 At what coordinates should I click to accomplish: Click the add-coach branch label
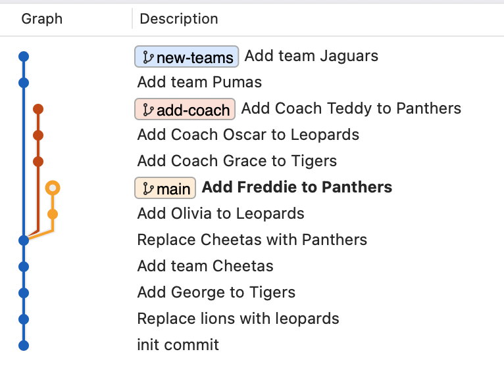[185, 109]
